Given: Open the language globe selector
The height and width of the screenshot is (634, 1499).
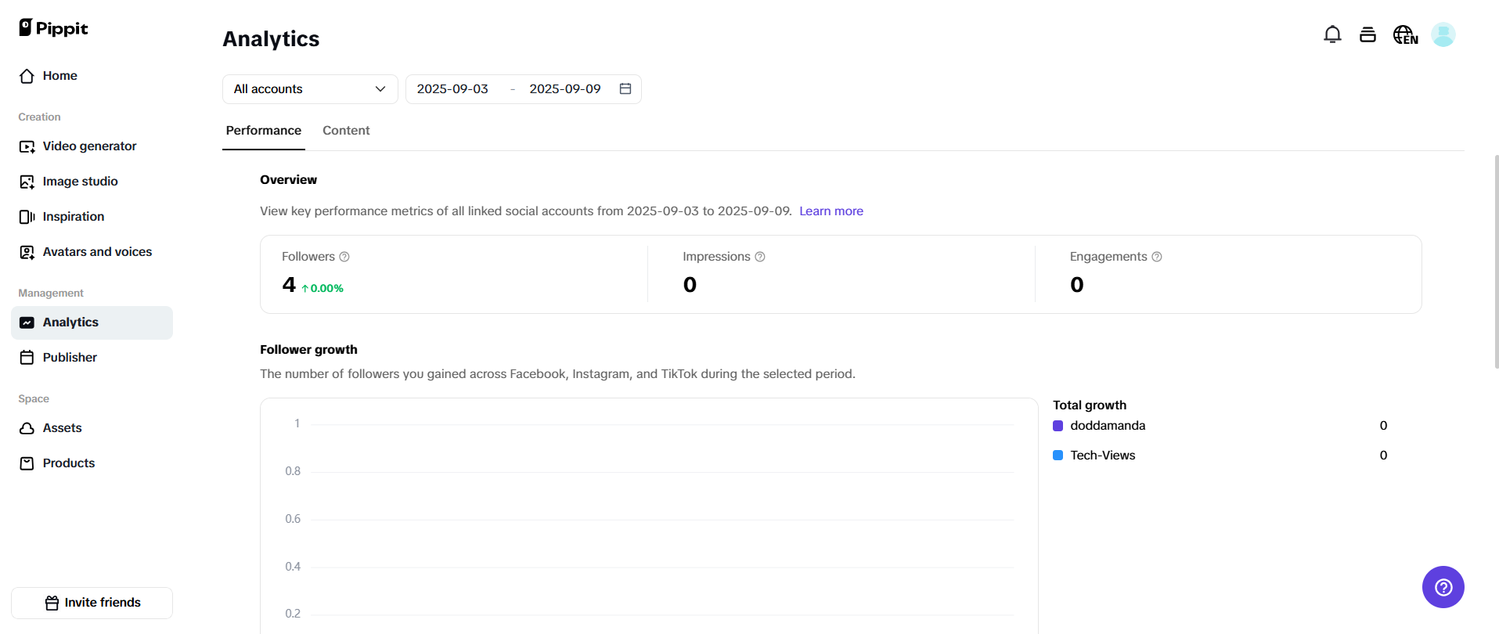Looking at the screenshot, I should pos(1405,34).
